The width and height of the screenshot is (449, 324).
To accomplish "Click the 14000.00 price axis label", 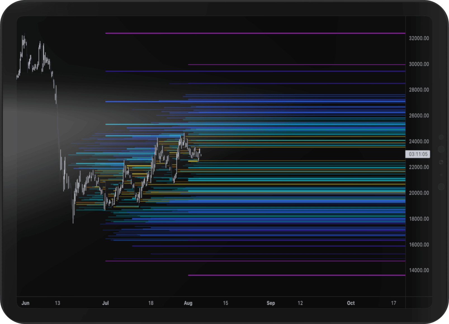I will click(x=419, y=270).
